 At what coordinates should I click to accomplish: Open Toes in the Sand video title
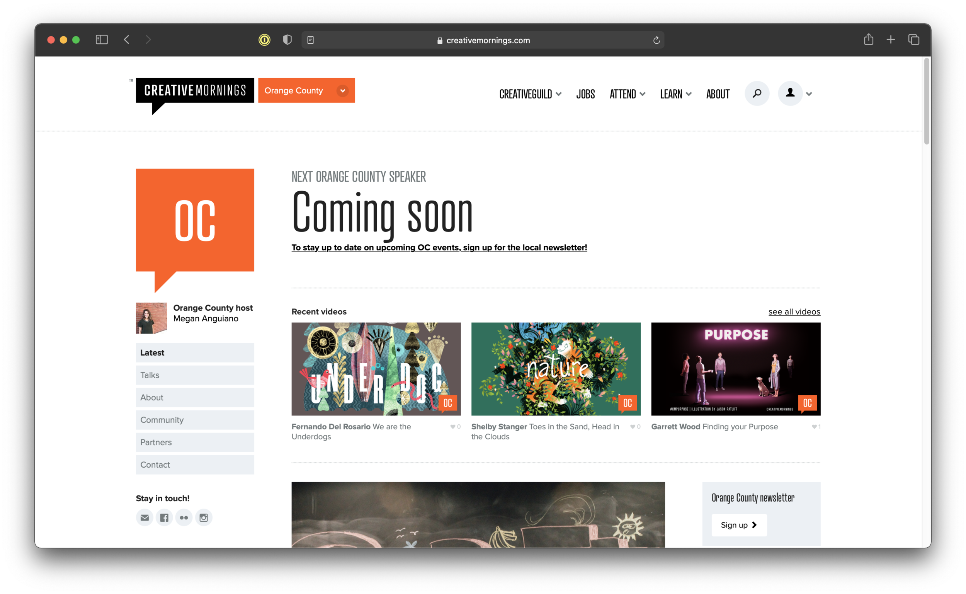click(545, 431)
